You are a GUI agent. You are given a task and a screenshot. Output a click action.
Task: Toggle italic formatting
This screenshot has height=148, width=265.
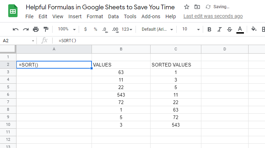click(219, 29)
